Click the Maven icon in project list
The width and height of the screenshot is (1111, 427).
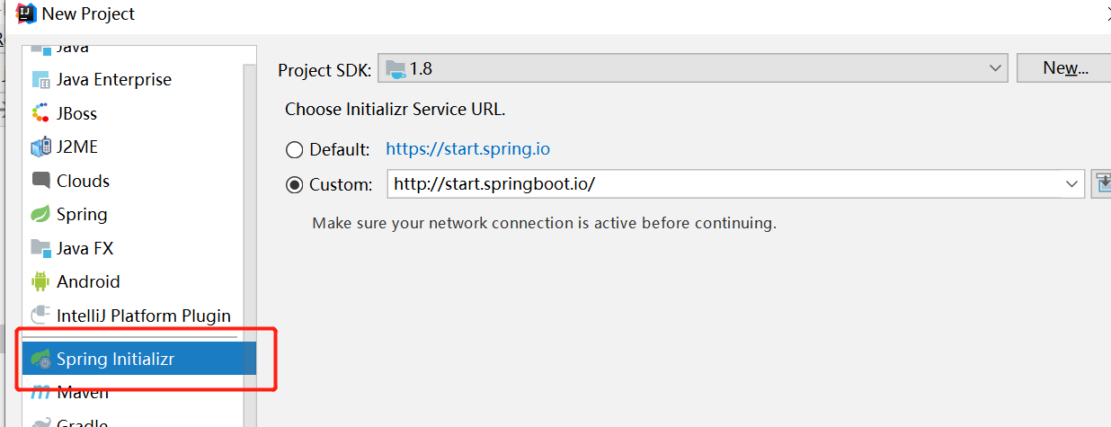[x=40, y=392]
